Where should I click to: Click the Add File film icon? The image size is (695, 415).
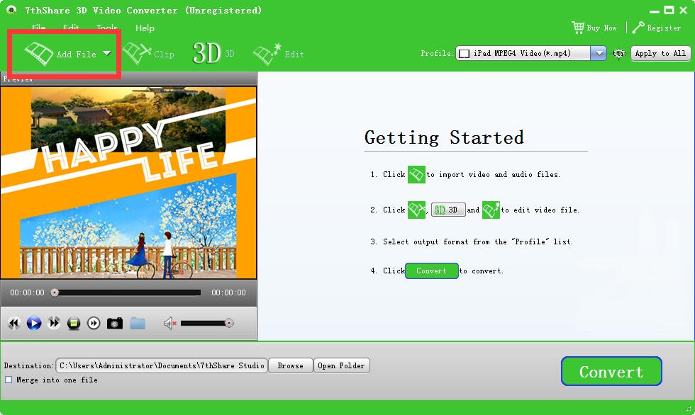[x=39, y=54]
